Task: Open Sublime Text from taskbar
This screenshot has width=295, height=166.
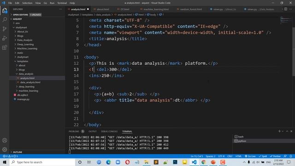Action: 156,162
